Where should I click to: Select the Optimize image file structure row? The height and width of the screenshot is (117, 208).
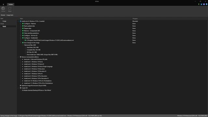tap(34, 85)
